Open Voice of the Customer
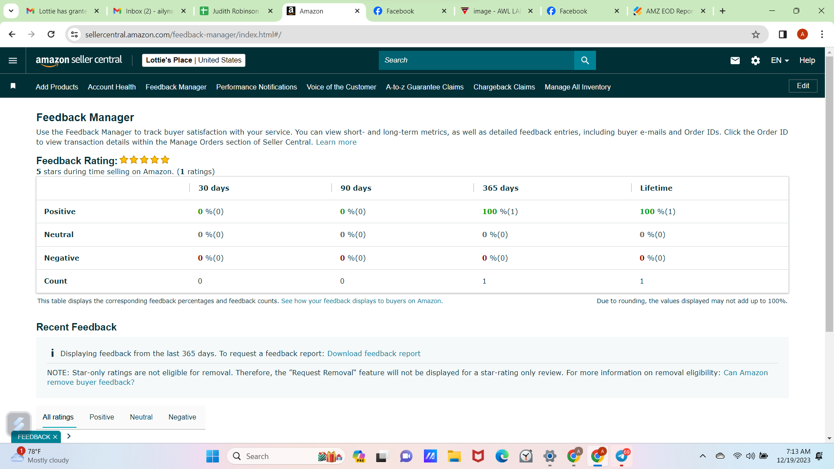The image size is (834, 469). [x=341, y=87]
